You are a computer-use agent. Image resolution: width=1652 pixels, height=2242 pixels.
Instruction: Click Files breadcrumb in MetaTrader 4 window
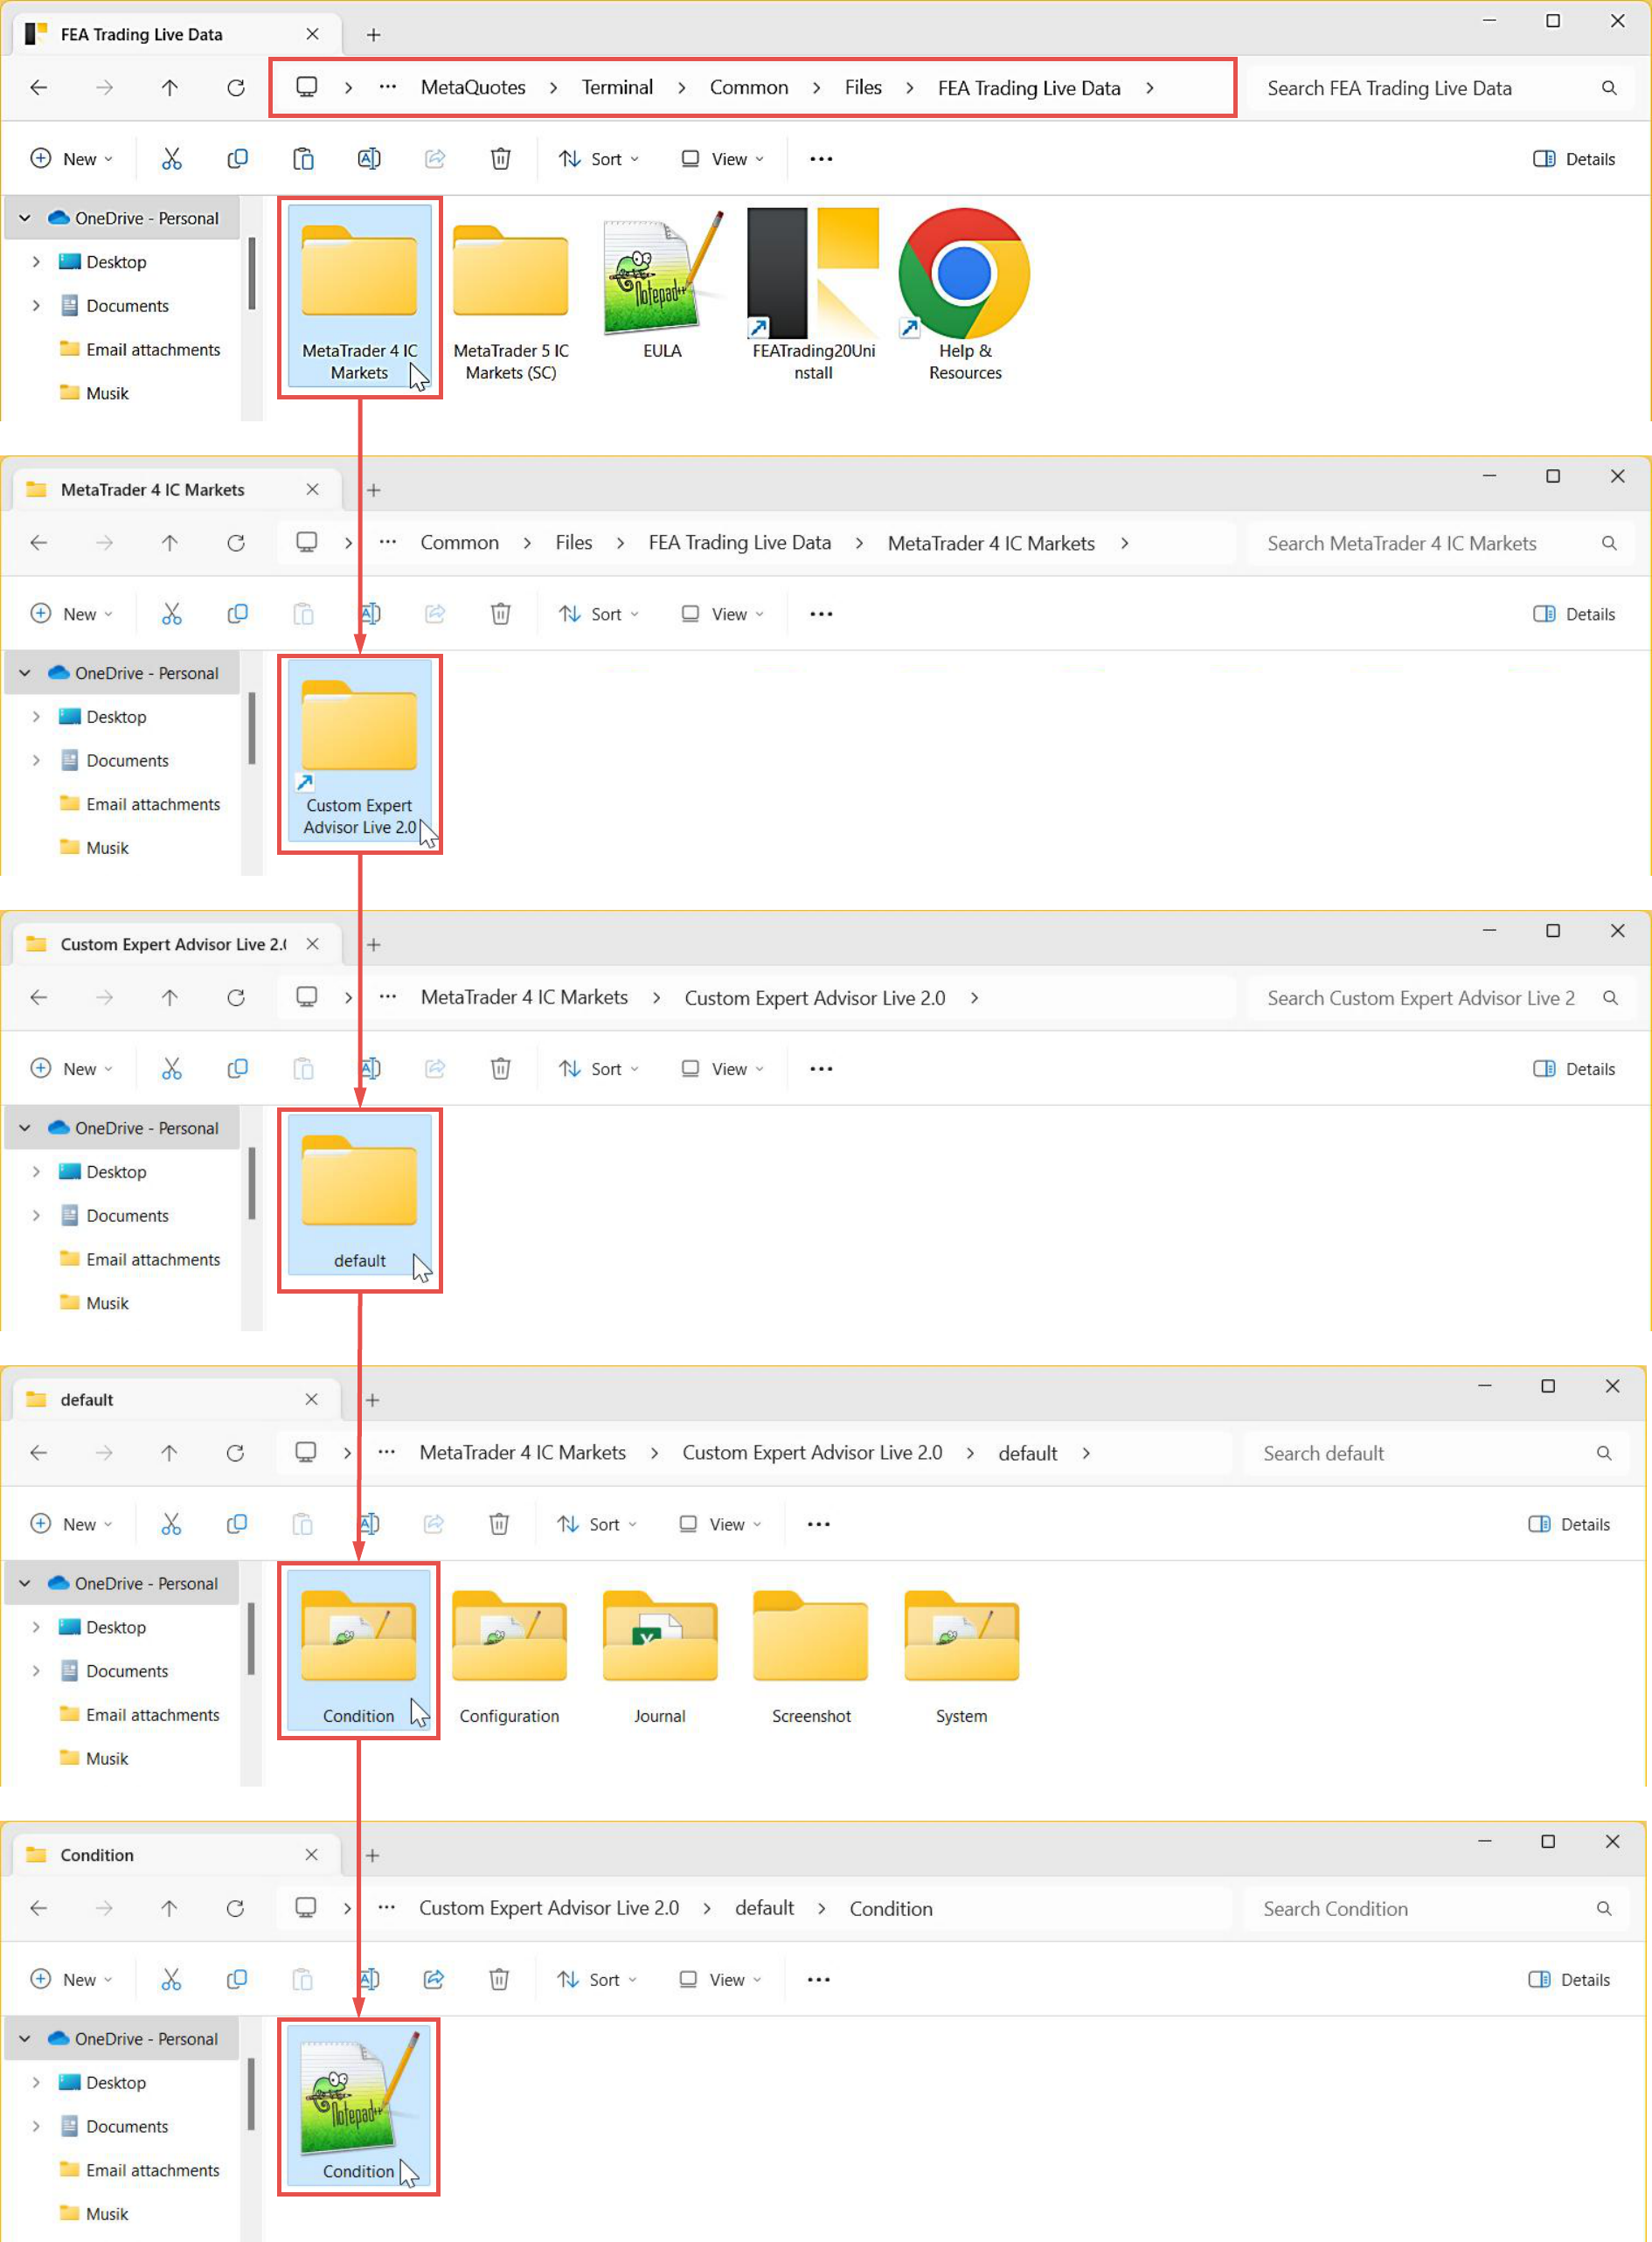(574, 543)
